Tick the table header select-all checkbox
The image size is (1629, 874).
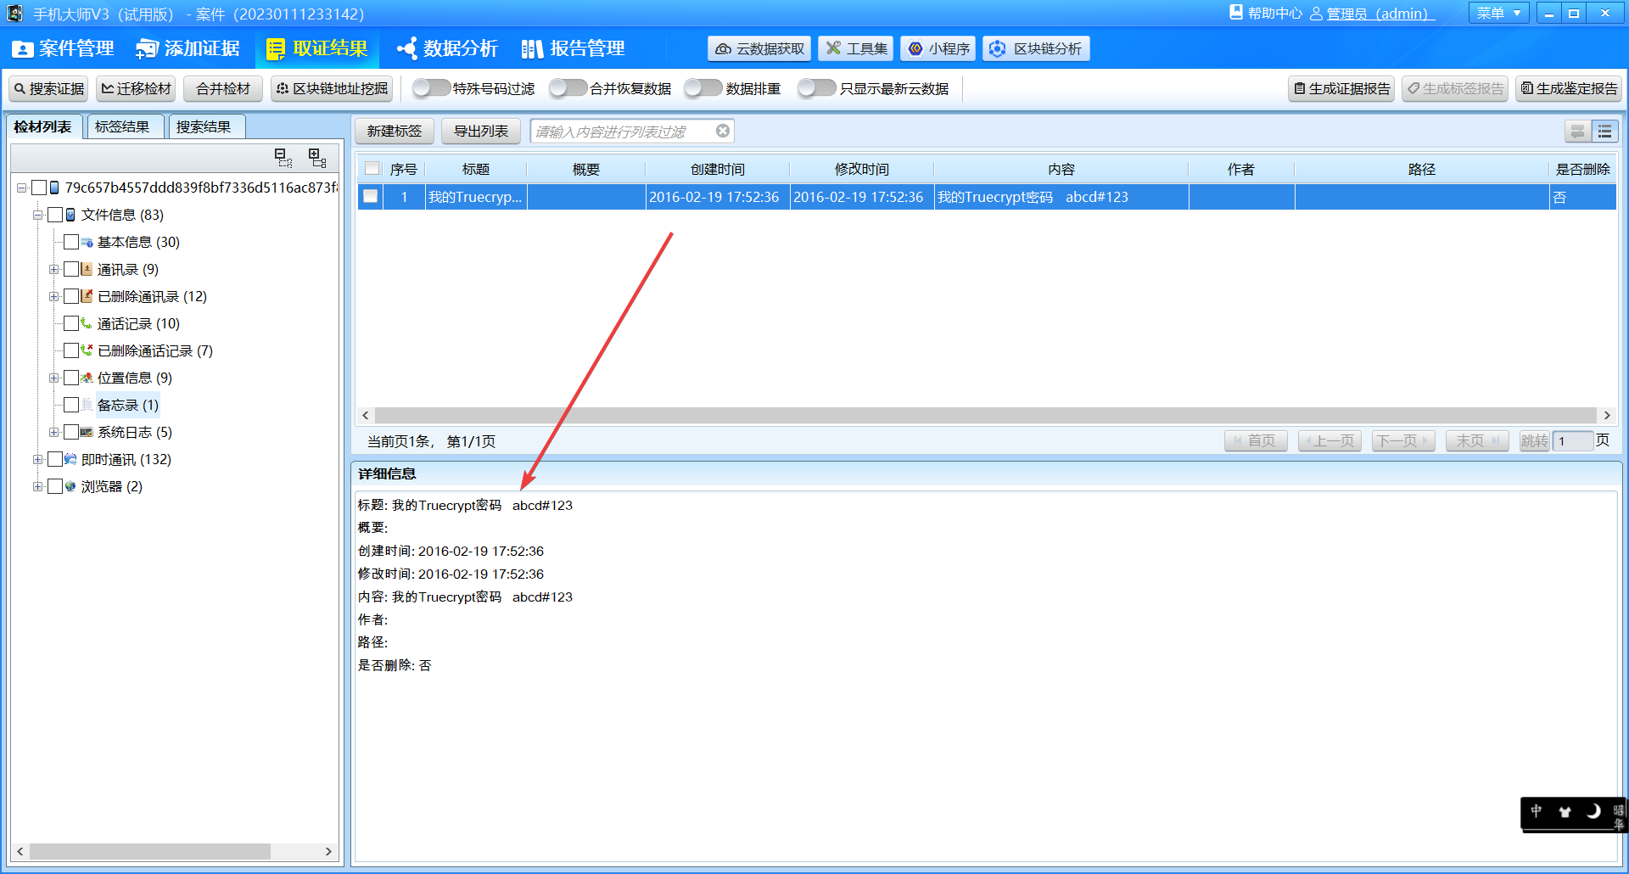tap(372, 168)
